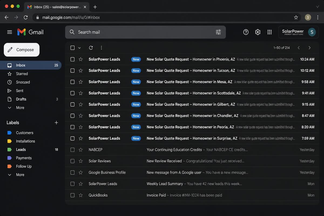Select the Chandler, AZ email checkbox

pos(72,116)
